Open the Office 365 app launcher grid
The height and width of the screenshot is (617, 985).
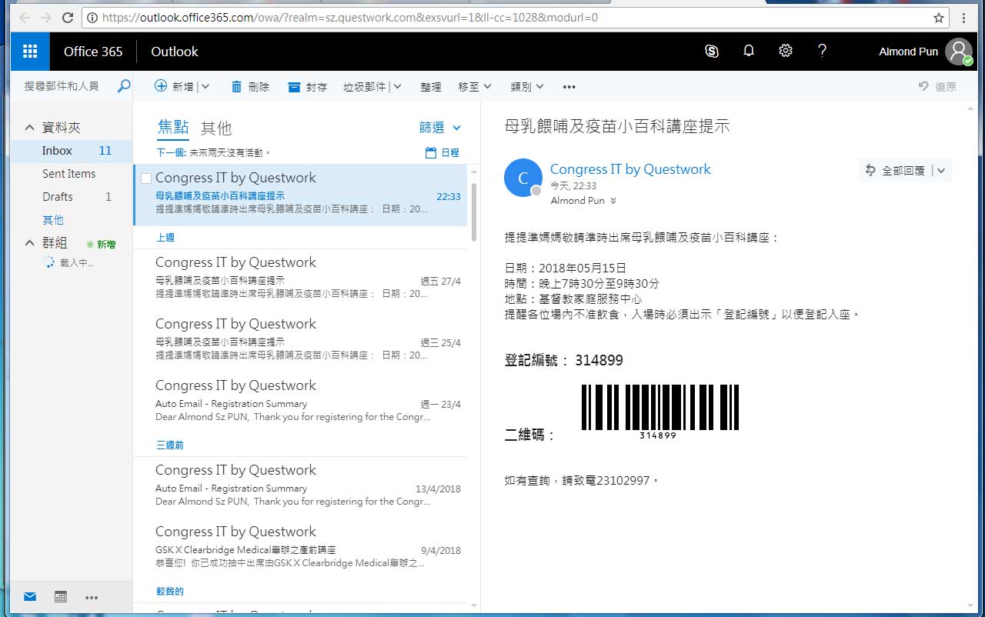pyautogui.click(x=30, y=52)
